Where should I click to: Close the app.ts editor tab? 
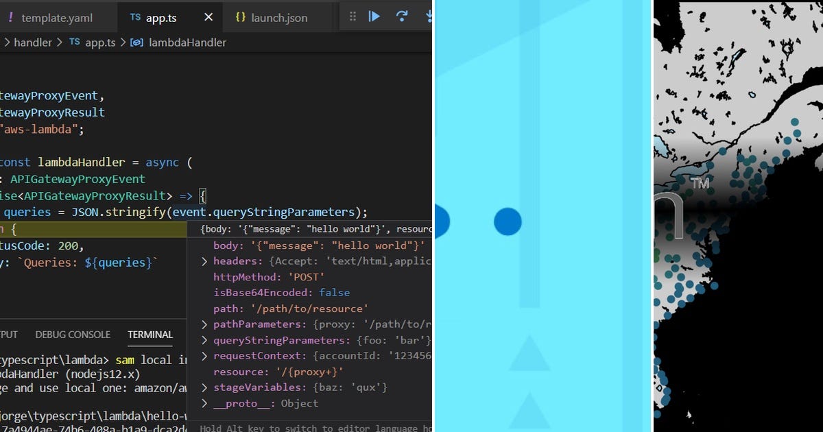[x=208, y=19]
